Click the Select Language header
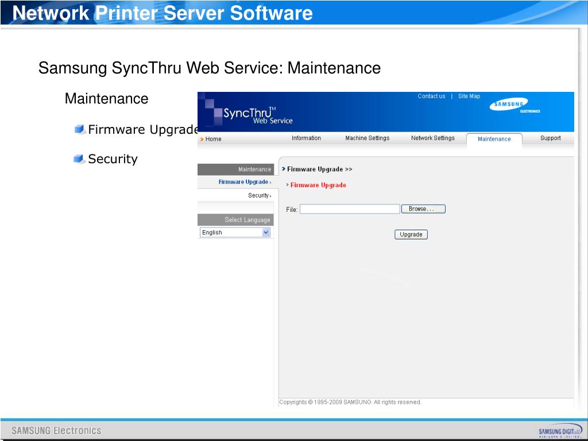The image size is (588, 441). click(235, 220)
